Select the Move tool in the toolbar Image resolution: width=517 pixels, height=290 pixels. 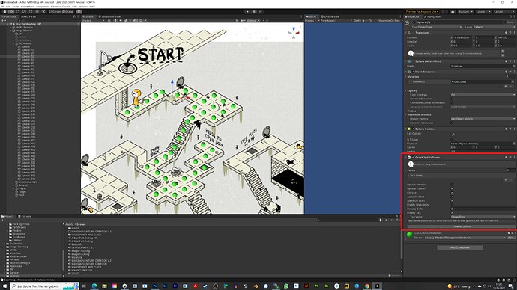pos(11,11)
